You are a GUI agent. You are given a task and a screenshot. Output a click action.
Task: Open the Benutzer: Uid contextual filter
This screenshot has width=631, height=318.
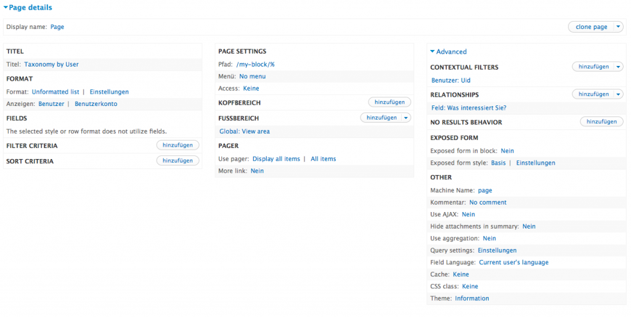point(450,80)
